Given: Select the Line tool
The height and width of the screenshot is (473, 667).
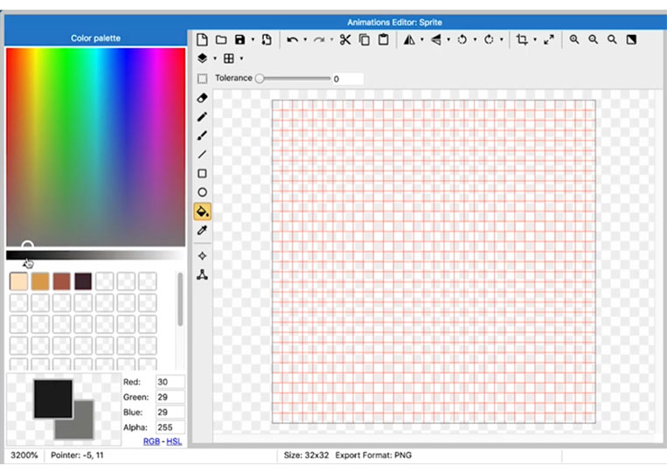Looking at the screenshot, I should [x=203, y=155].
